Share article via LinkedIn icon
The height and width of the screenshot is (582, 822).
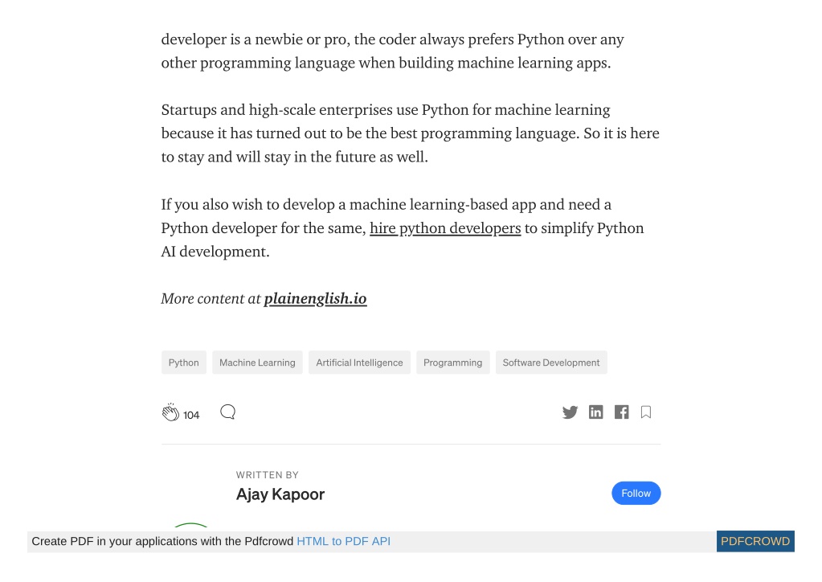(x=596, y=412)
